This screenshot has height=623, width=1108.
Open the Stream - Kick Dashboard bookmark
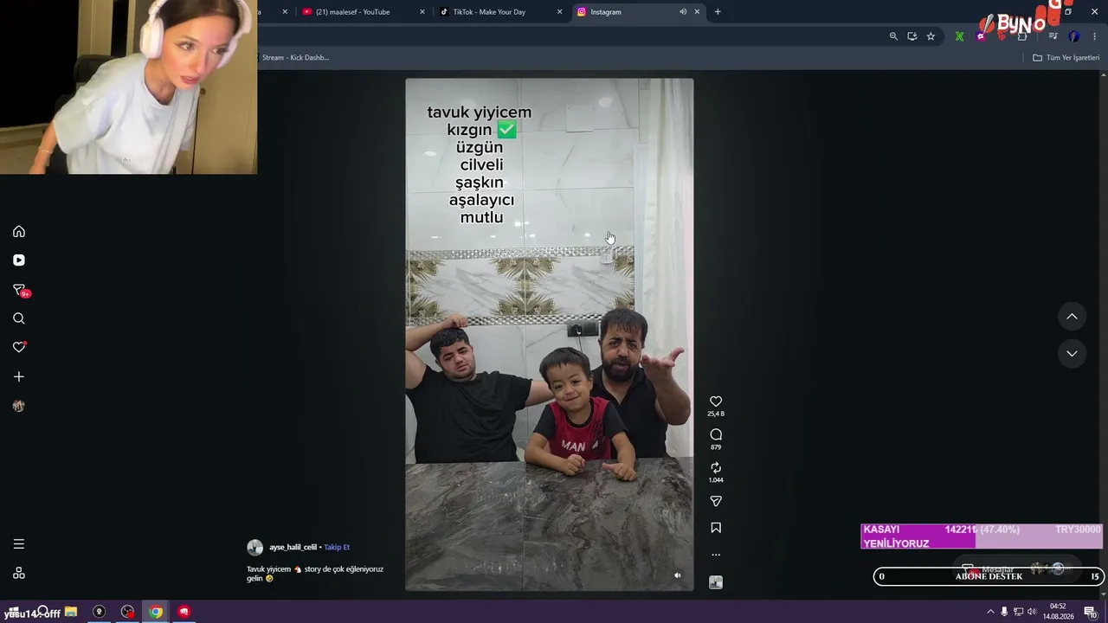[x=295, y=58]
